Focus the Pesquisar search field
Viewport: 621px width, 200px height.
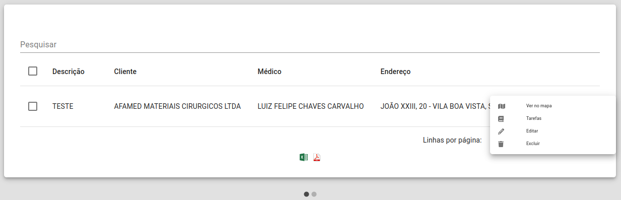(x=310, y=44)
